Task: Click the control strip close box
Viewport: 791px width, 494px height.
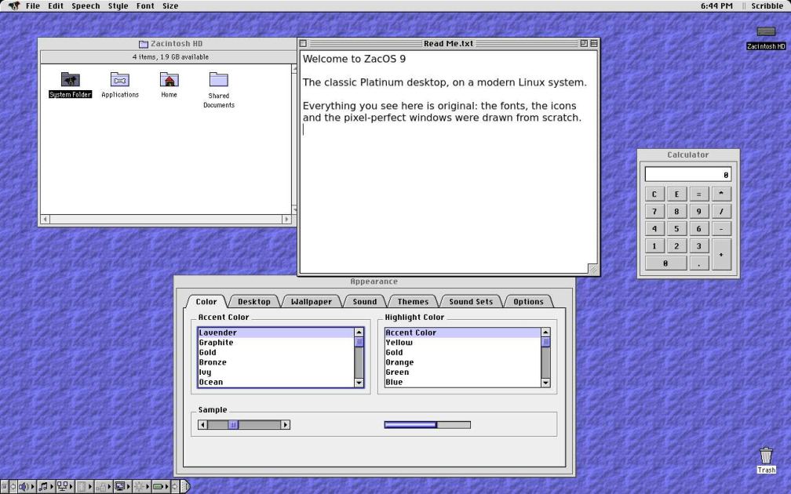Action: tap(5, 486)
